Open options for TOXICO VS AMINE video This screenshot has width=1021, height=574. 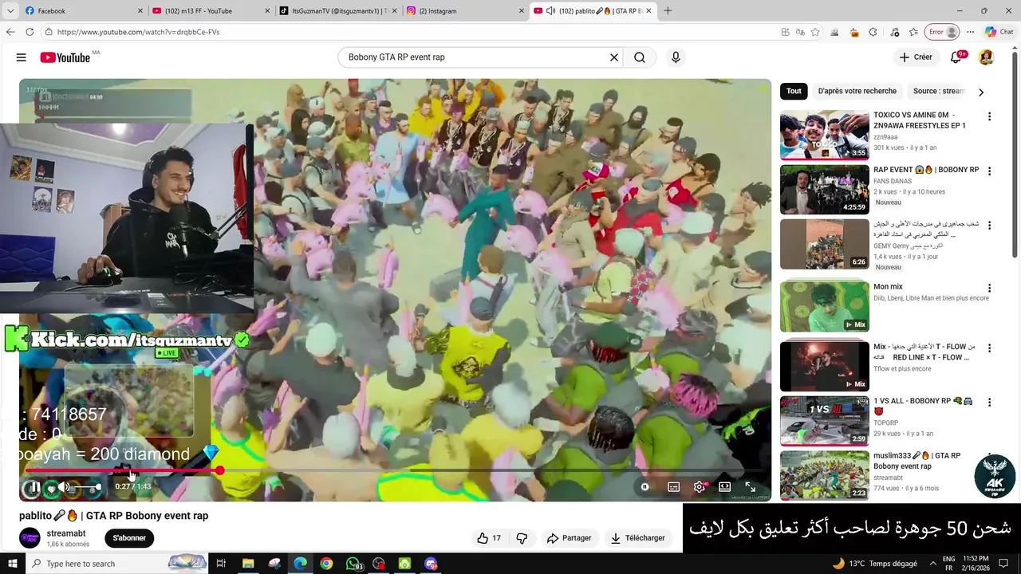click(990, 116)
